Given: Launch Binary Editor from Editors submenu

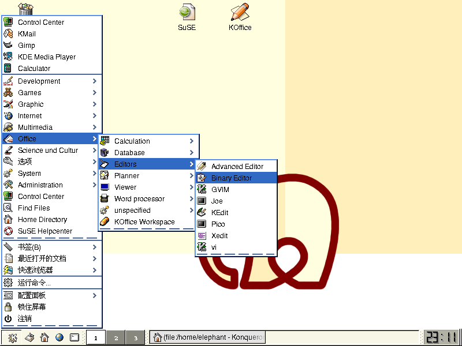Looking at the screenshot, I should click(236, 178).
